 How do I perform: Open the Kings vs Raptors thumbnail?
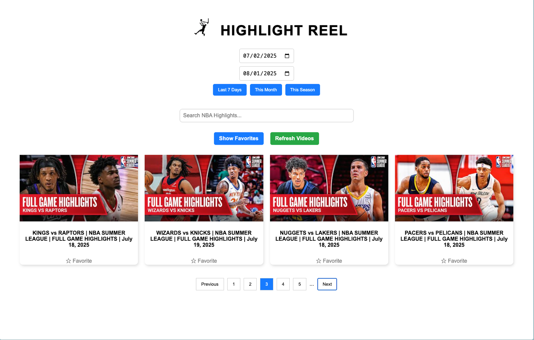[79, 188]
